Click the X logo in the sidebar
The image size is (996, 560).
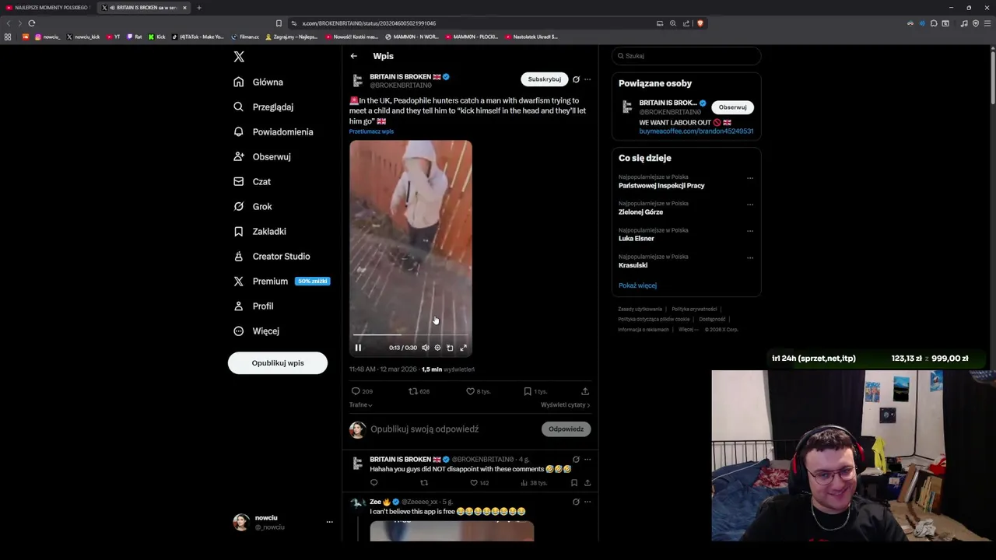coord(239,57)
